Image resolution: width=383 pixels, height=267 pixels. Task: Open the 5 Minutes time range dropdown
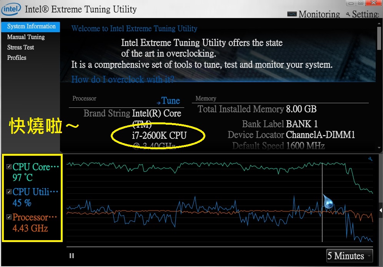(x=350, y=256)
